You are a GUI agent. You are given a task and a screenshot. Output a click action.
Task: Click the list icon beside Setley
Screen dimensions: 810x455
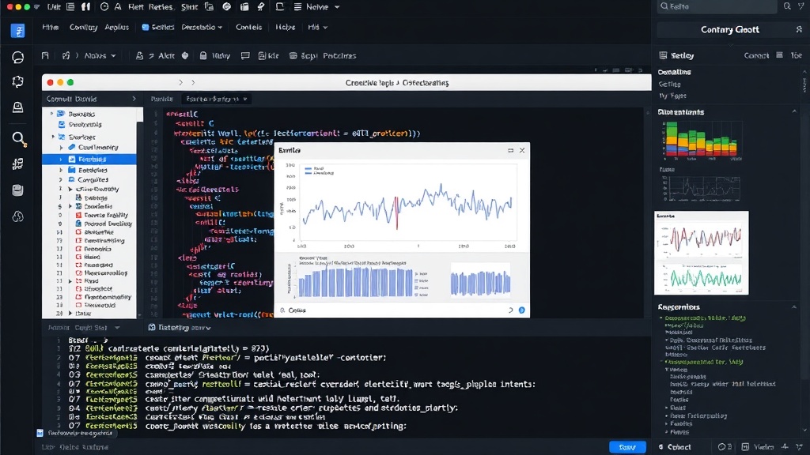point(664,55)
